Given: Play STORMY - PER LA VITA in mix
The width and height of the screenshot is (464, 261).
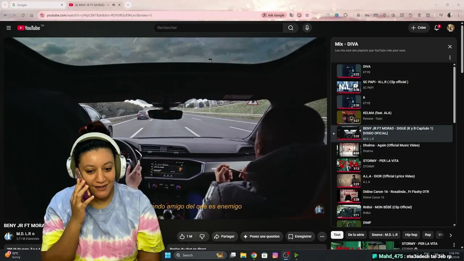Looking at the screenshot, I should [x=392, y=165].
